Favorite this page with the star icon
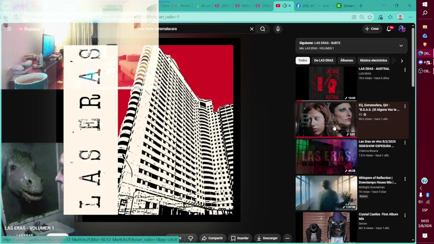The width and height of the screenshot is (434, 244). 370,17
